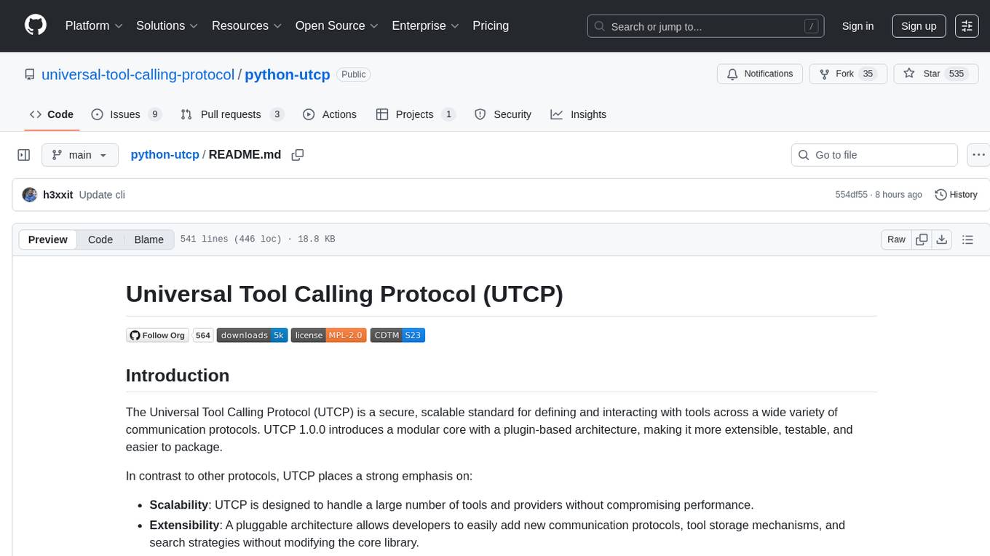
Task: Open the Pull requests tab
Action: [231, 114]
